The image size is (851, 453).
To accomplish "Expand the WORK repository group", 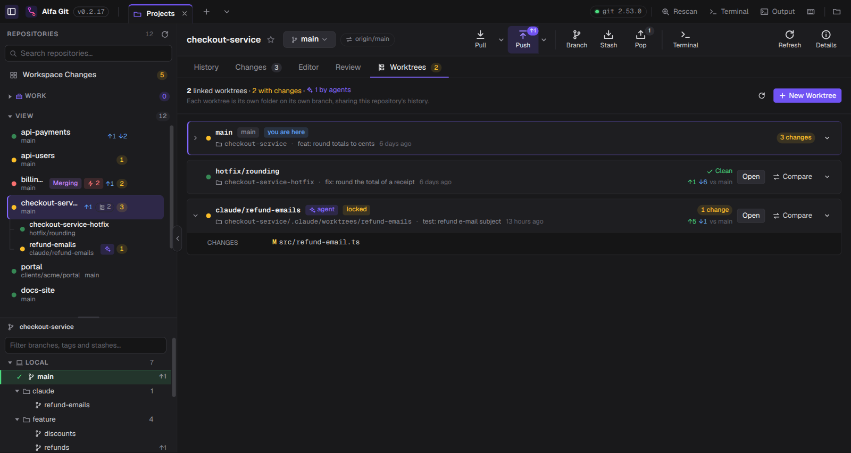I will pos(10,96).
